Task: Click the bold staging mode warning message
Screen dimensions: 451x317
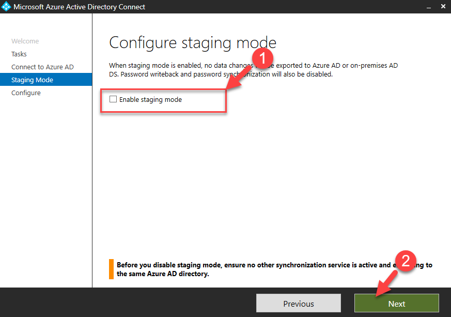Action: coord(274,269)
